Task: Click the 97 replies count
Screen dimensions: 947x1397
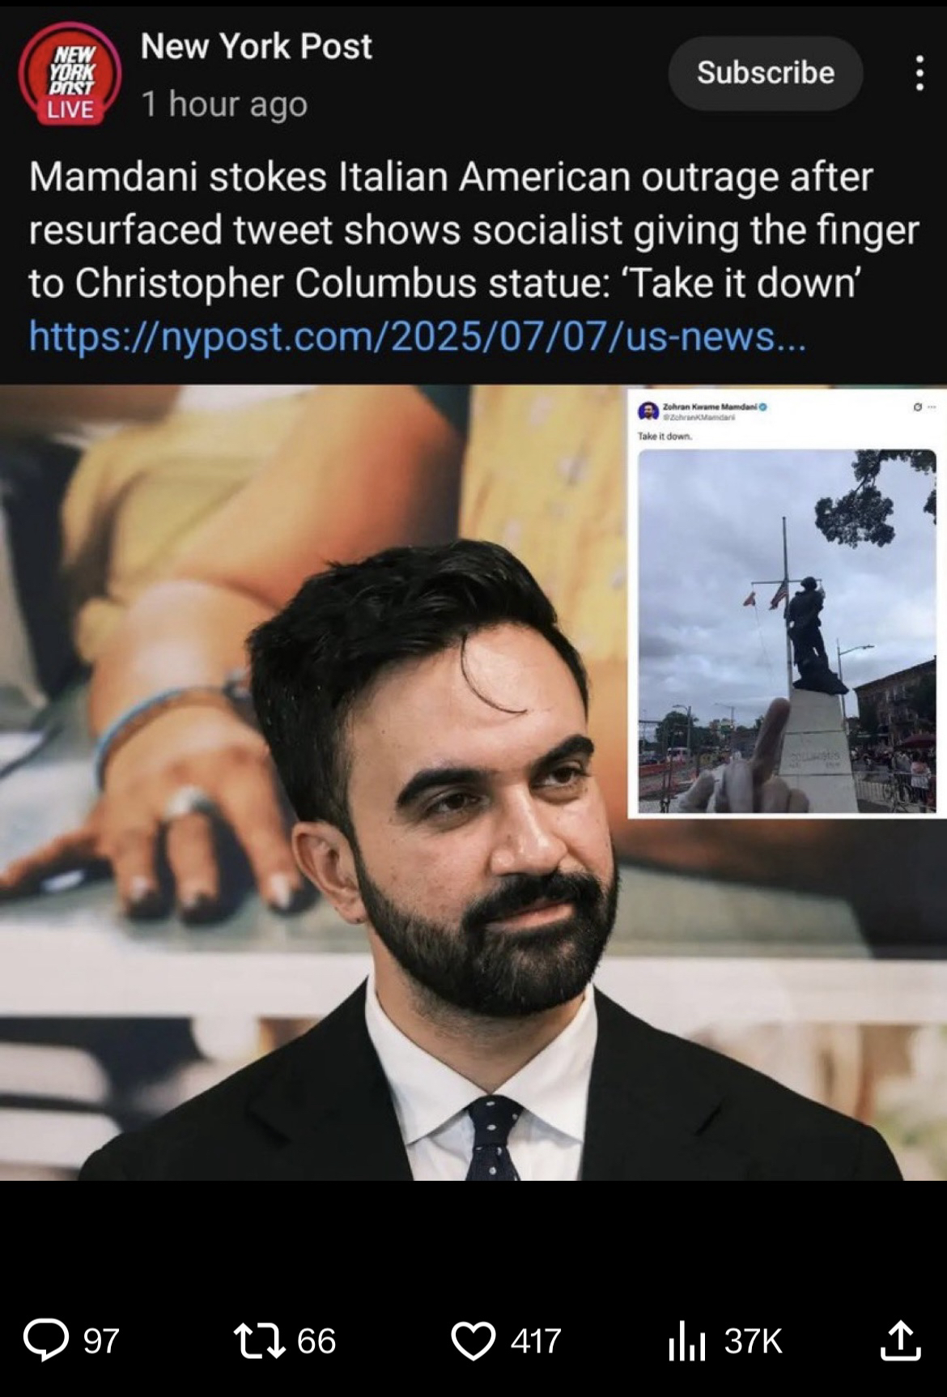Action: 101,1340
